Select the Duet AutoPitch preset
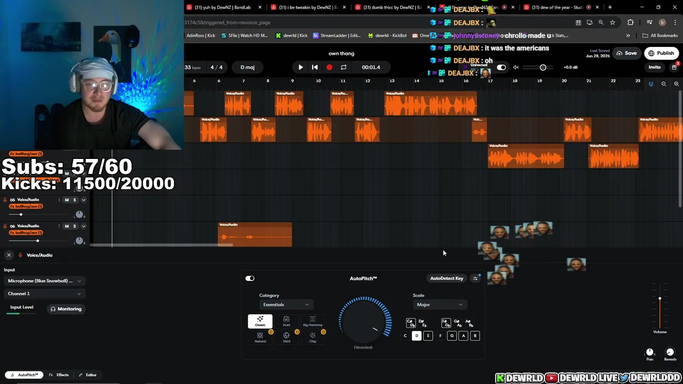This screenshot has height=384, width=683. 287,322
